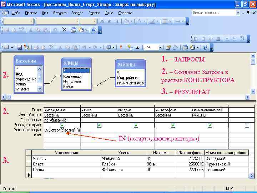Click the 'Янтарь' cell in results
Viewport: 257px width, 193px height.
66,158
